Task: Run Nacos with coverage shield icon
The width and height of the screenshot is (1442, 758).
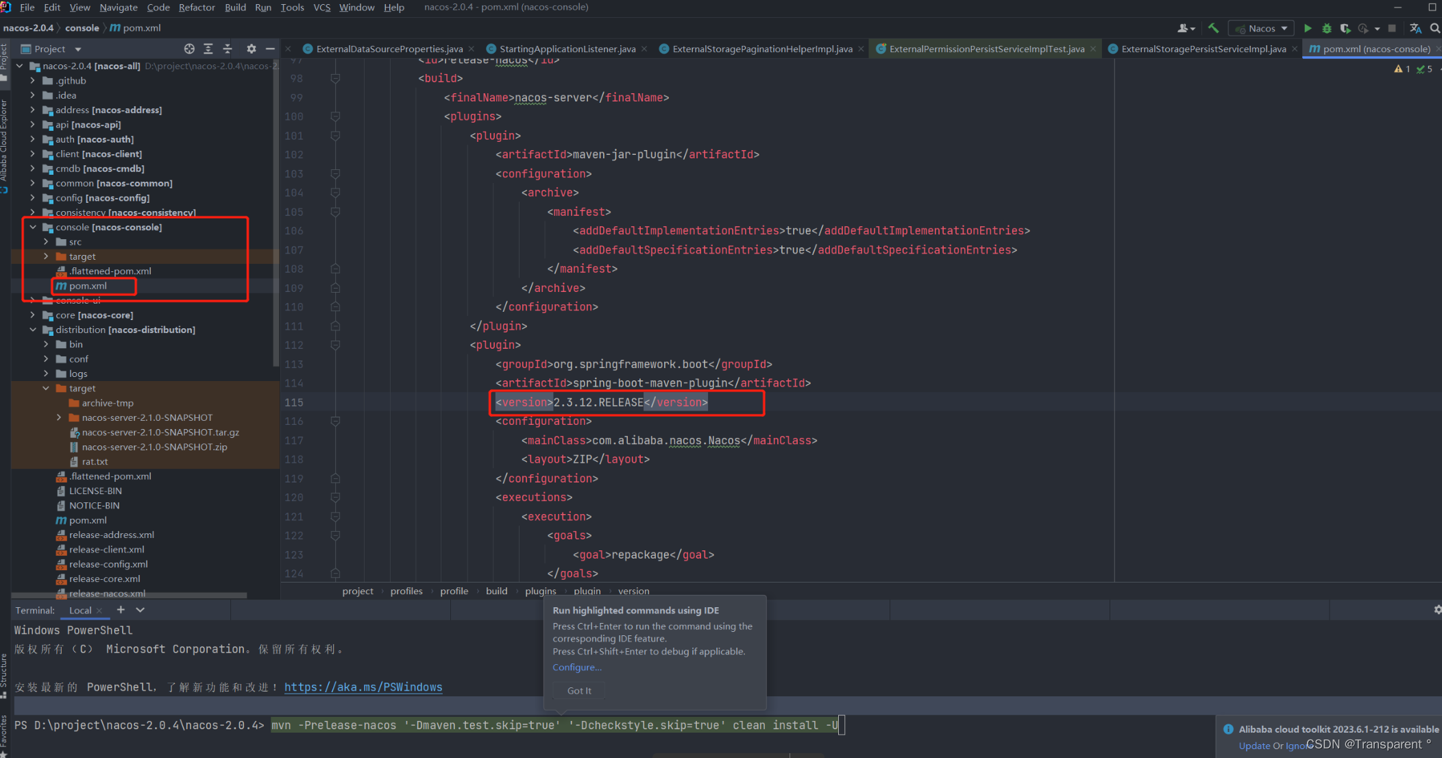Action: coord(1345,28)
